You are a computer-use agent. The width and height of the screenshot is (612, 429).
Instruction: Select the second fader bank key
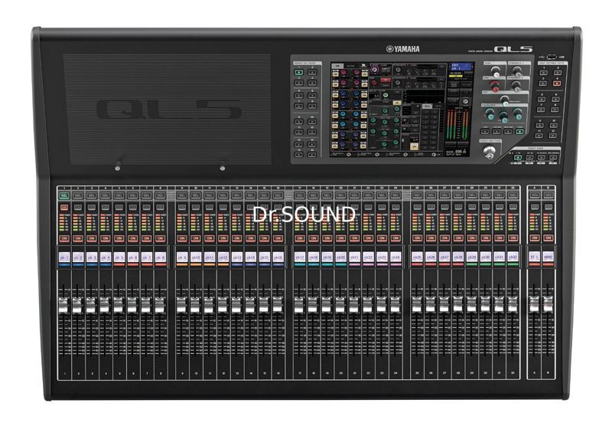click(529, 158)
